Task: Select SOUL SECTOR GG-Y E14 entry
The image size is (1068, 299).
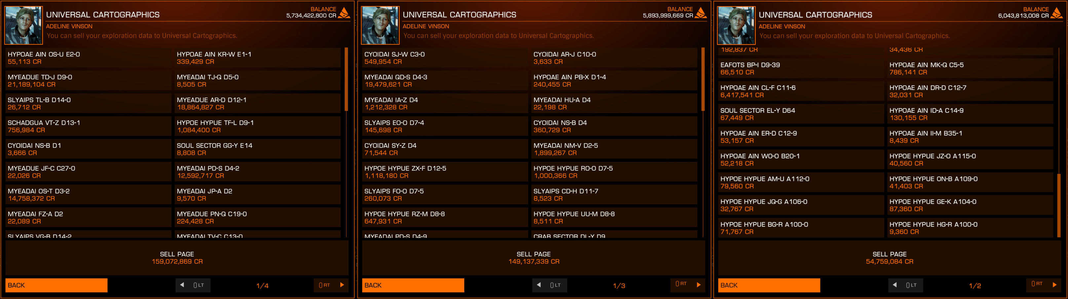Action: [x=257, y=149]
